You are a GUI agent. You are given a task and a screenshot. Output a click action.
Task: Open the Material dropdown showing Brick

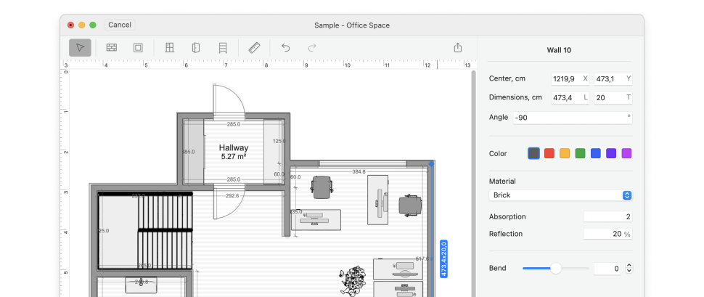(560, 195)
